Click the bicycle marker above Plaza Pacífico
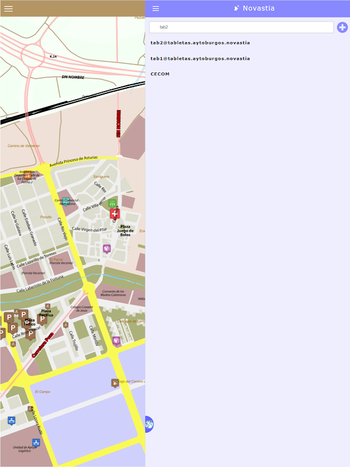This screenshot has width=350, height=467. pos(48,306)
